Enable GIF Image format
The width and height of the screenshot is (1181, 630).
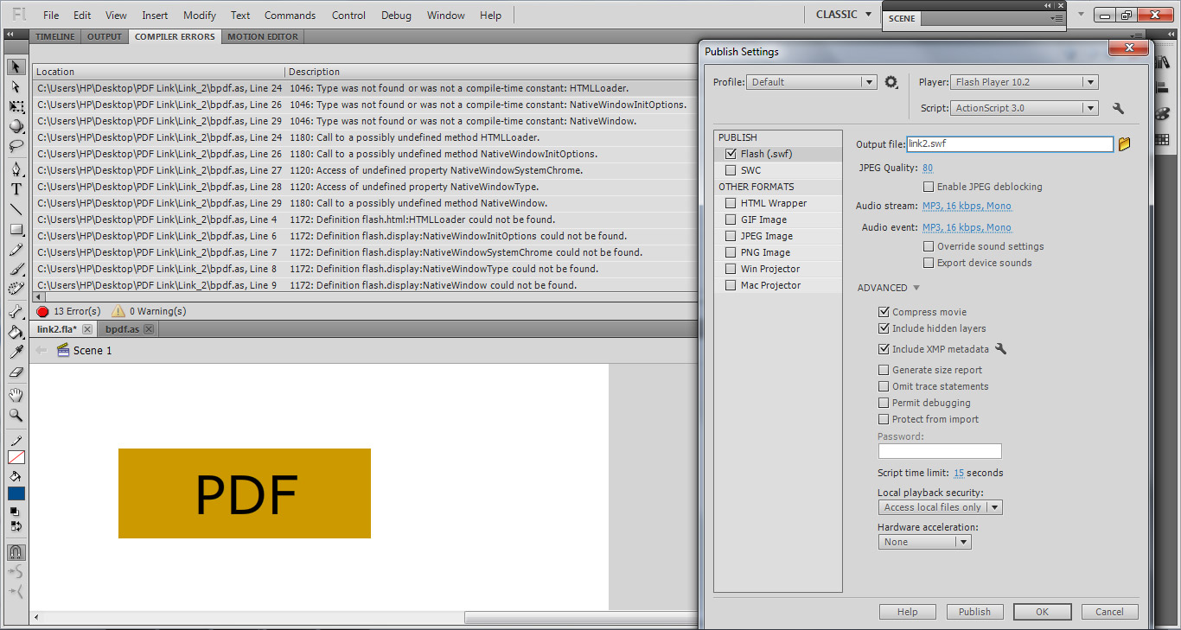(731, 220)
